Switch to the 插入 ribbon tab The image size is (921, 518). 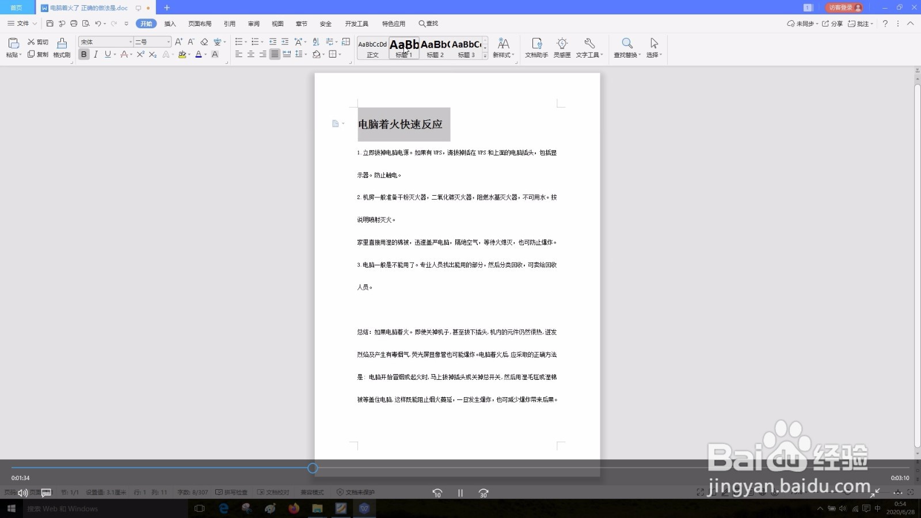click(170, 24)
